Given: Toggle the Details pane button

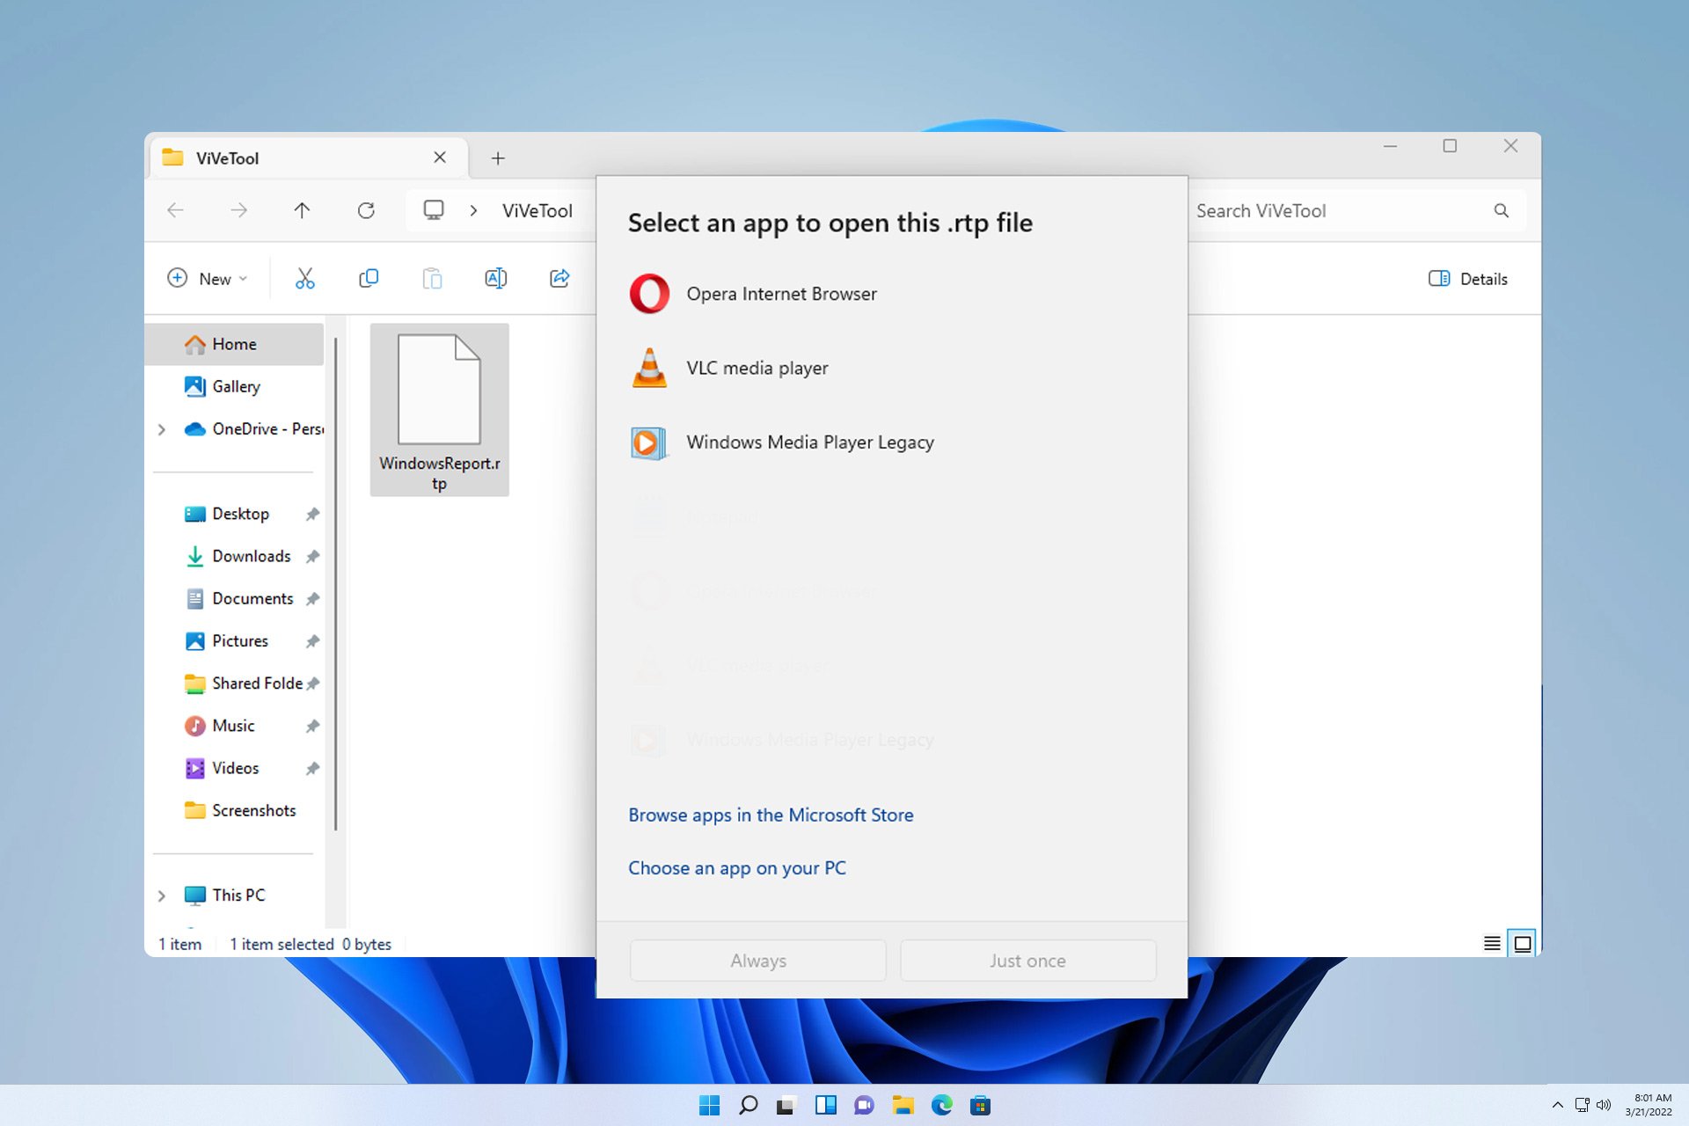Looking at the screenshot, I should tap(1468, 279).
